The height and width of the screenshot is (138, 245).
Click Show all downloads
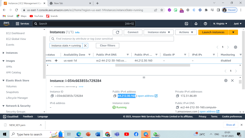[x=231, y=125]
